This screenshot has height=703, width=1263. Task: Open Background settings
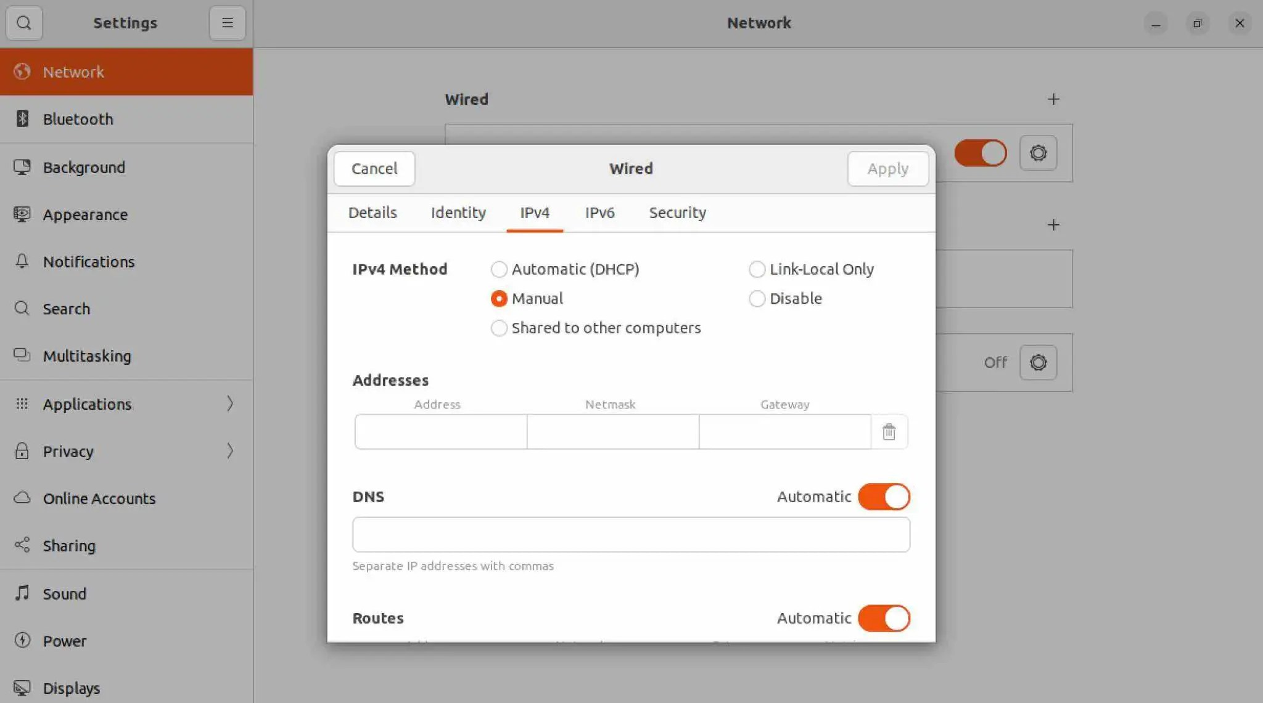point(84,167)
